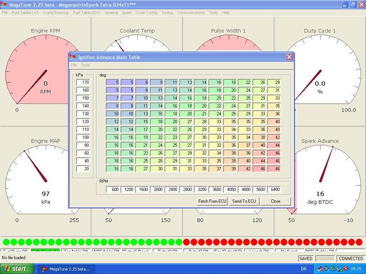Select the 60 kPa bin field
The width and height of the screenshot is (366, 274).
[x=83, y=153]
